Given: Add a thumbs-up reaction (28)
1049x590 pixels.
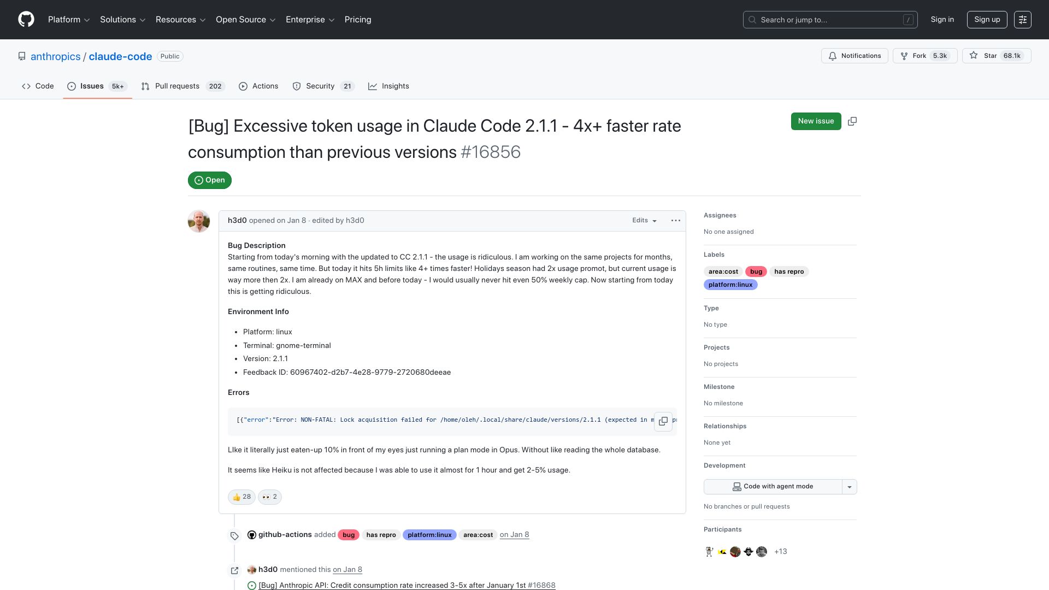Looking at the screenshot, I should [x=241, y=497].
